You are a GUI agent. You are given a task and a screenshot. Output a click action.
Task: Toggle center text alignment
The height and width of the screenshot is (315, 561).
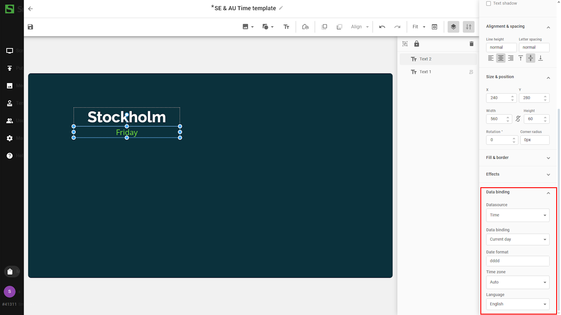tap(501, 58)
